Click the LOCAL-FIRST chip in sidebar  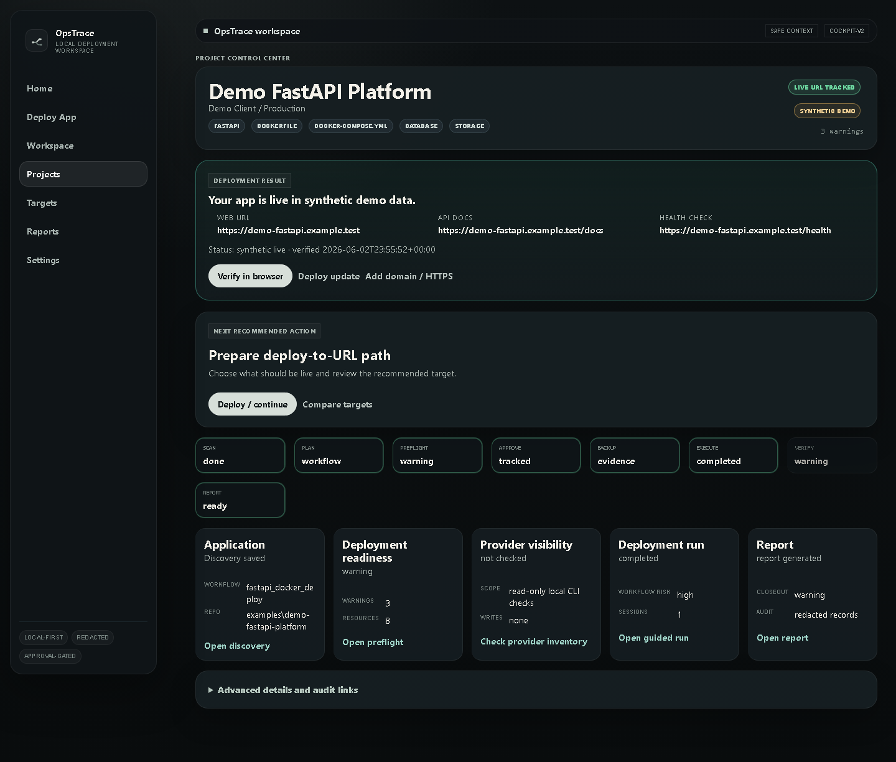[44, 638]
